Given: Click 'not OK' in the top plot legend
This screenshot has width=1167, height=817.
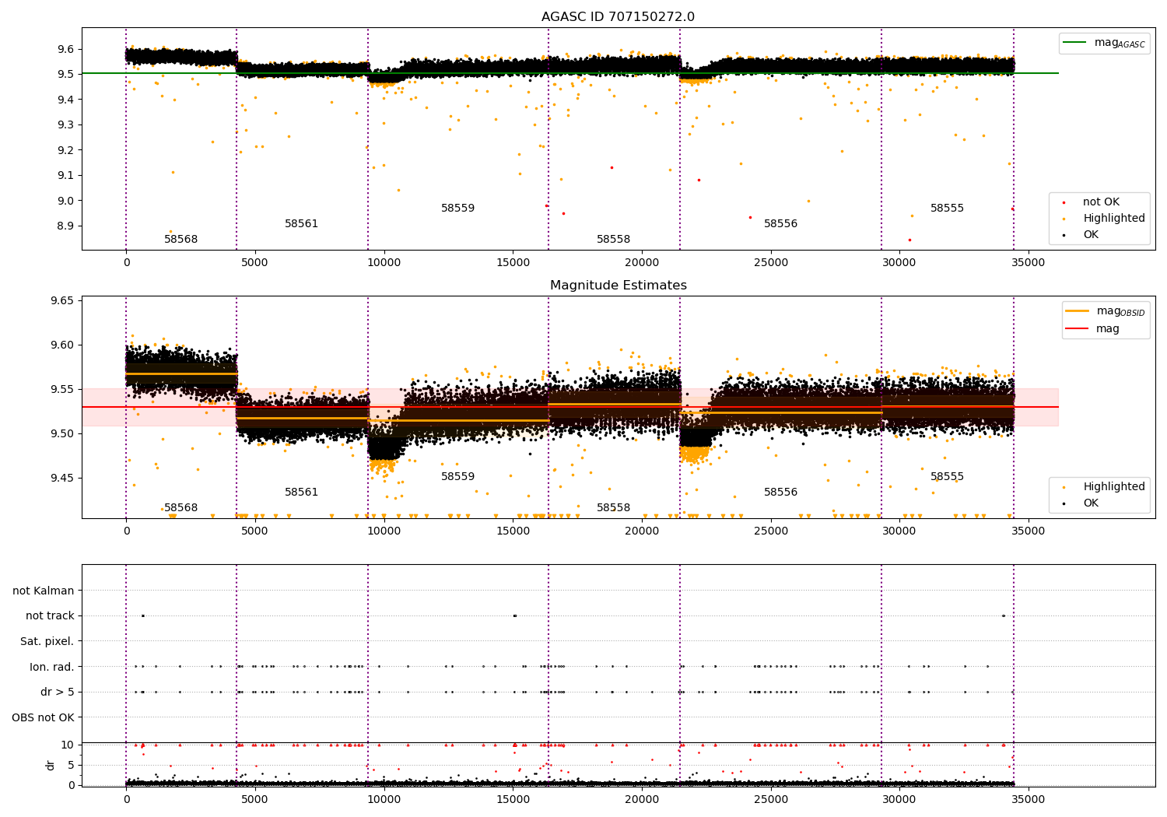Looking at the screenshot, I should (x=1101, y=202).
